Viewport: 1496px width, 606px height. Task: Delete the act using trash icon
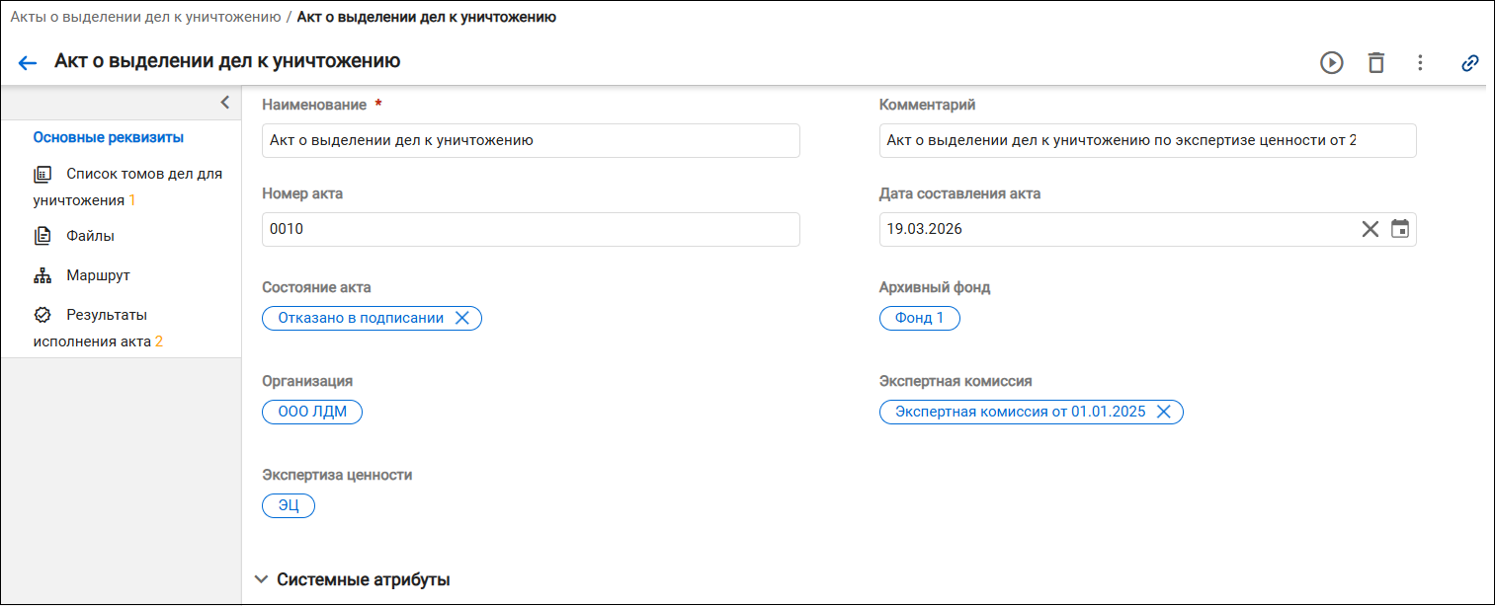coord(1375,63)
